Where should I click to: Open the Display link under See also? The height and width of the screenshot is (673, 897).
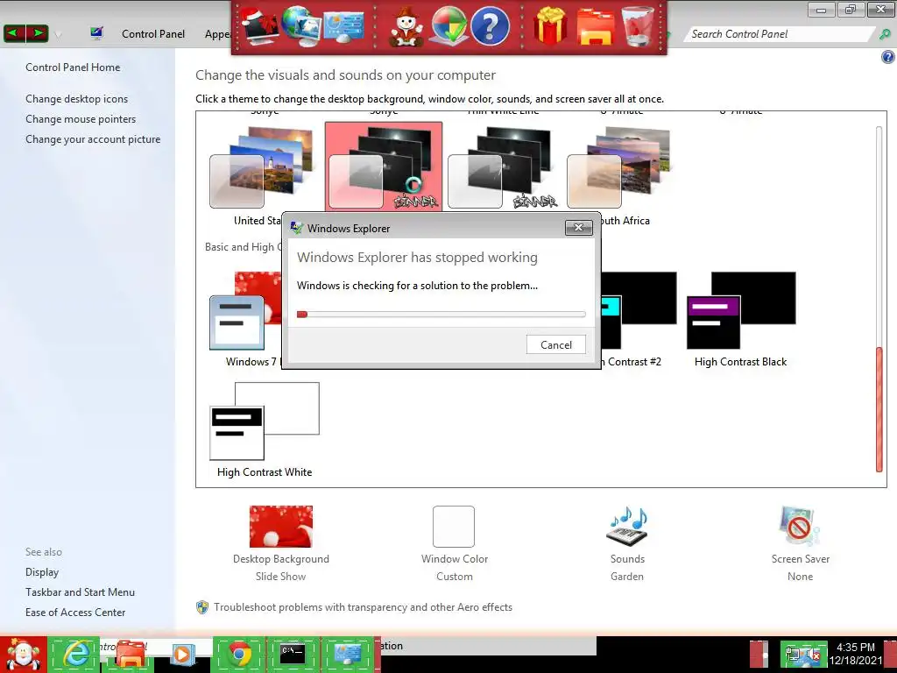tap(42, 571)
